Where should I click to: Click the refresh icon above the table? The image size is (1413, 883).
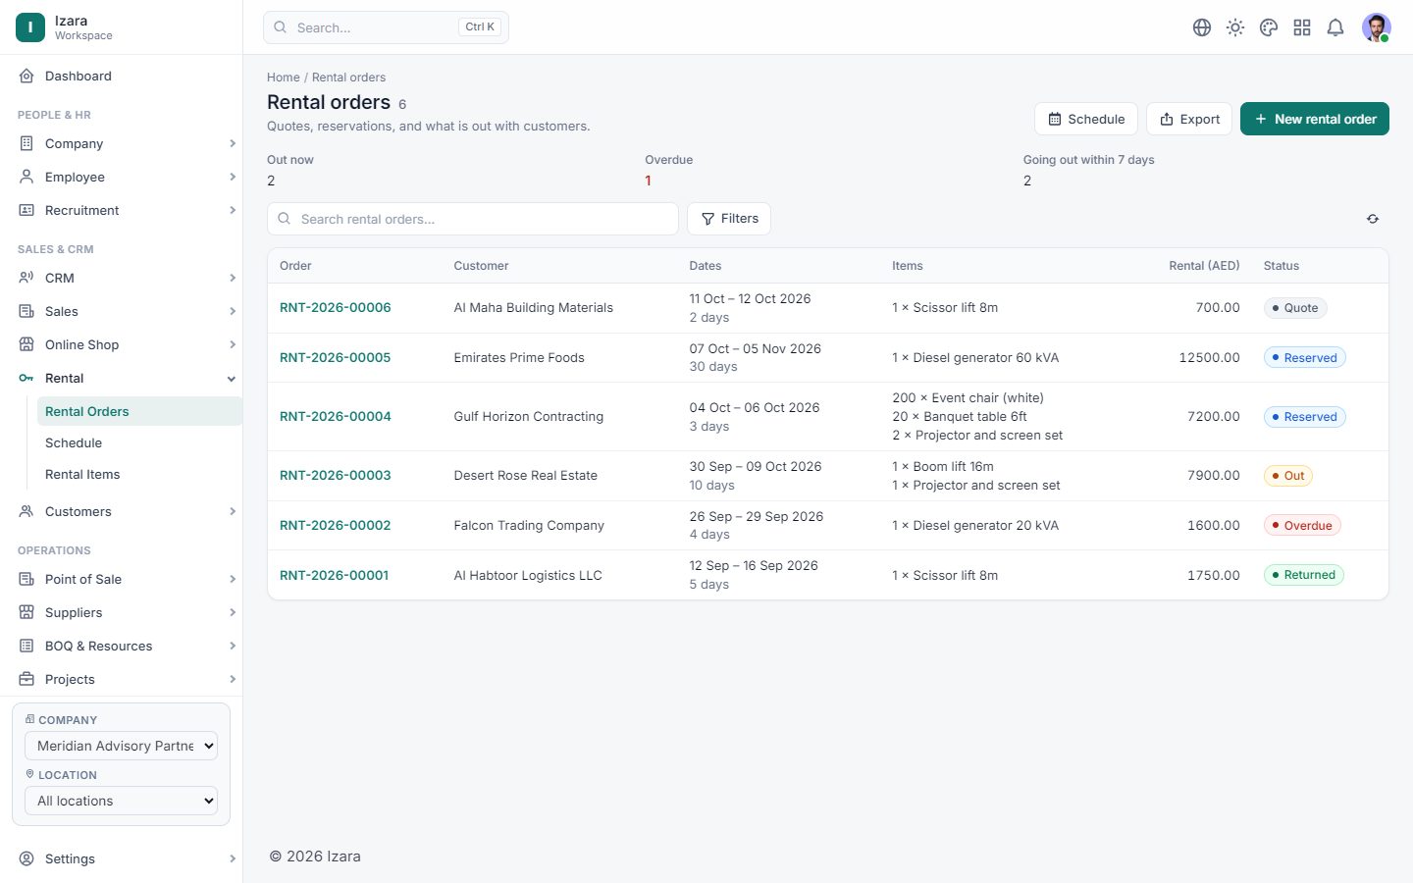pos(1373,219)
